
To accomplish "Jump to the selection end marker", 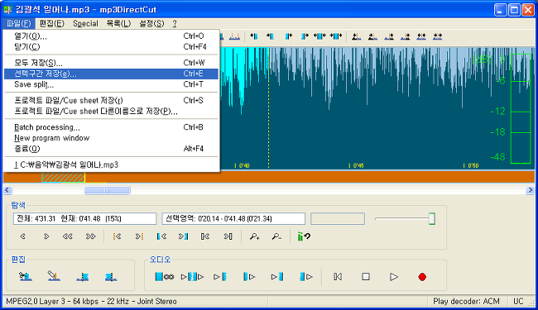I will (183, 236).
